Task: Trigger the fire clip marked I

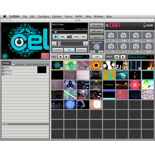Action: pos(148,65)
